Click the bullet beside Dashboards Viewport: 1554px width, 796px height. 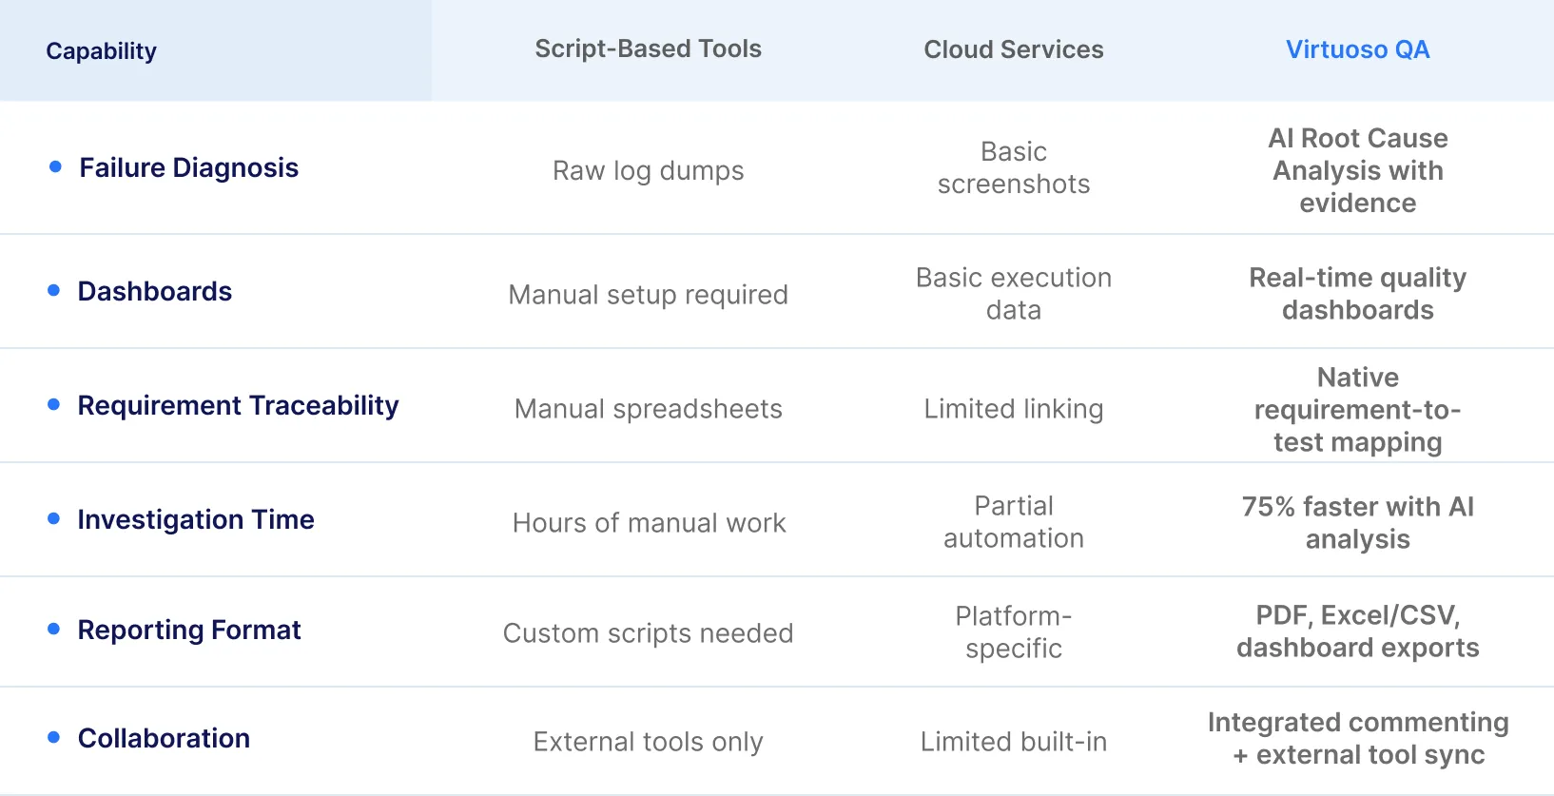pyautogui.click(x=54, y=290)
